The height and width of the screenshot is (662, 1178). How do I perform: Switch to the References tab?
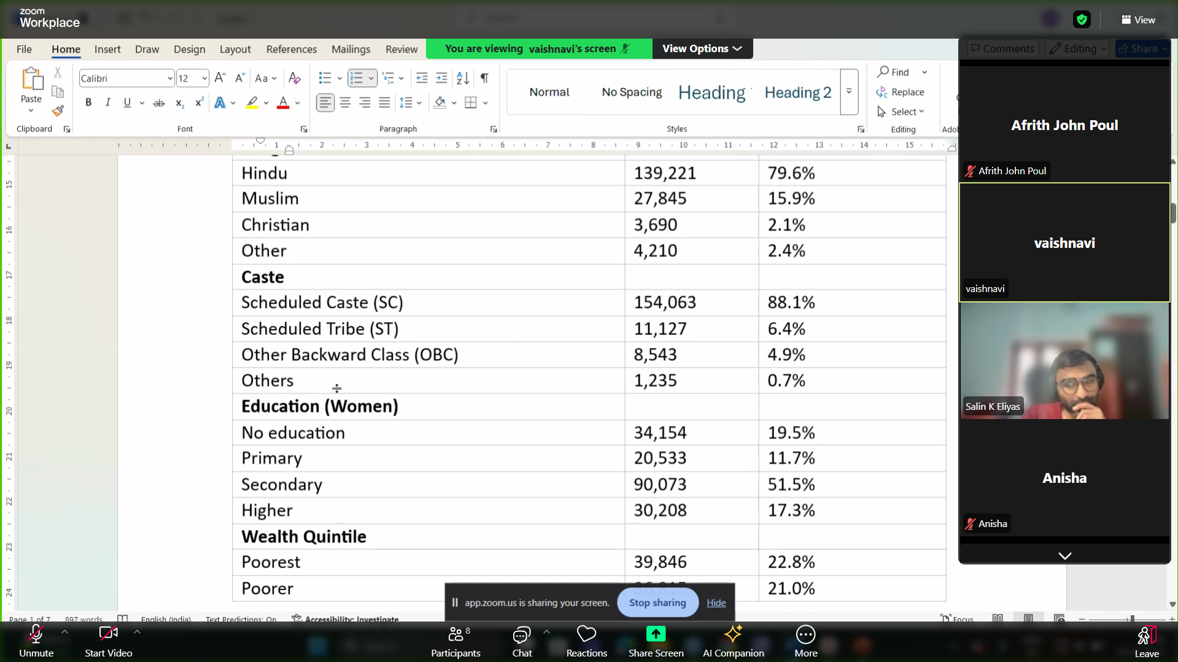(291, 49)
